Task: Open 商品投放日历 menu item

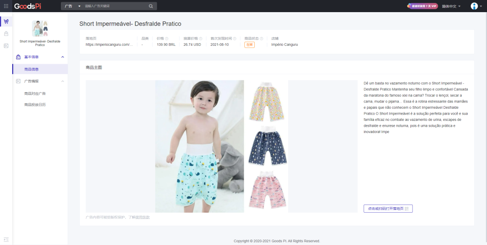Action: click(x=35, y=105)
